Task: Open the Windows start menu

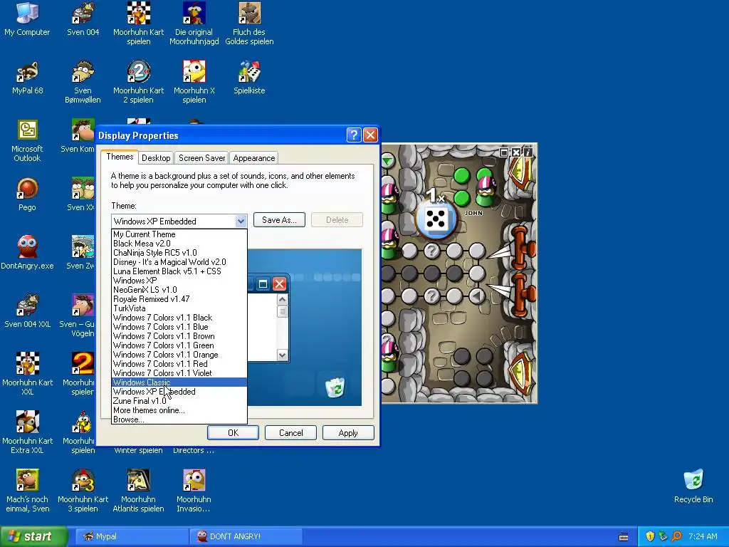Action: coord(33,536)
